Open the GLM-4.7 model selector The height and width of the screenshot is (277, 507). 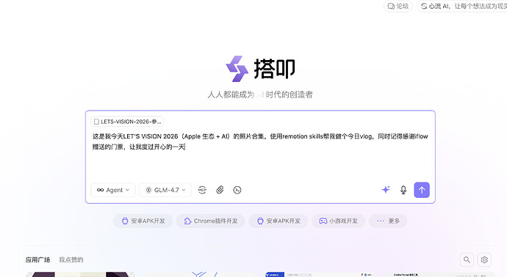click(165, 190)
